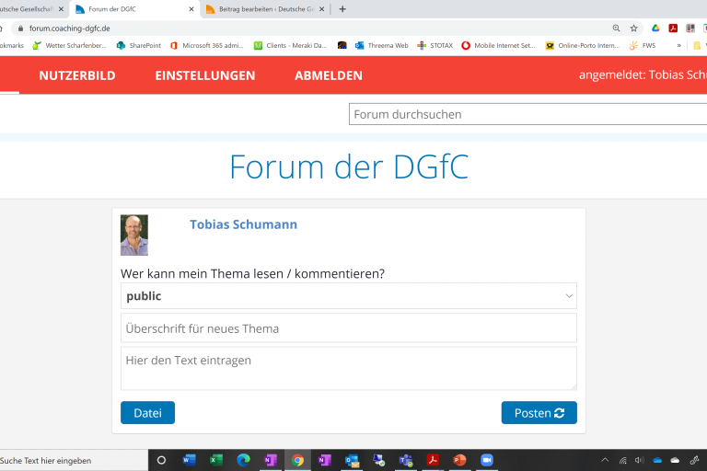
Task: Expand the hidden bookmarks chevron
Action: [x=678, y=45]
